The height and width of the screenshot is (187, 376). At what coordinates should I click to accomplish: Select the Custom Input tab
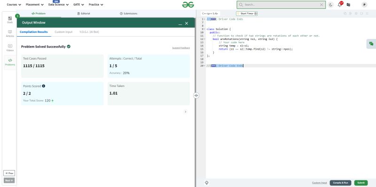click(63, 32)
